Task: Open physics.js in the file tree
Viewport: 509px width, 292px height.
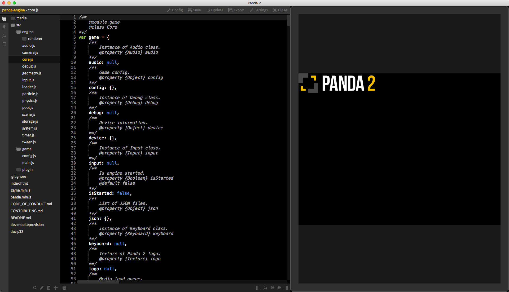Action: coord(30,101)
